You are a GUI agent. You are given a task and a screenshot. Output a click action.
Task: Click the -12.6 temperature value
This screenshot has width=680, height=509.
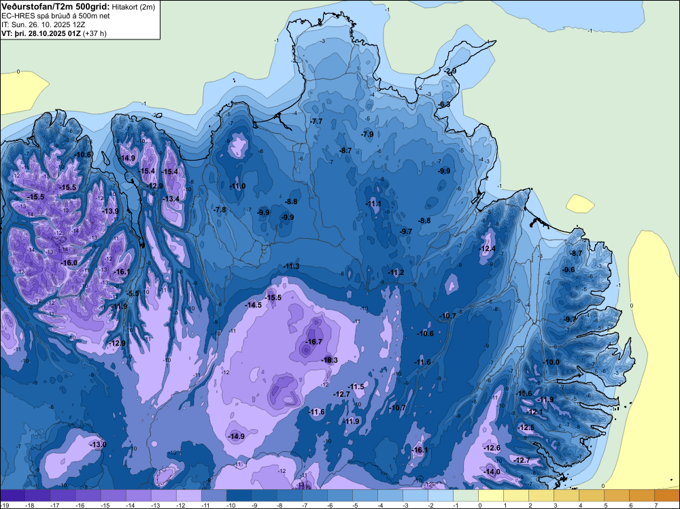[x=492, y=448]
